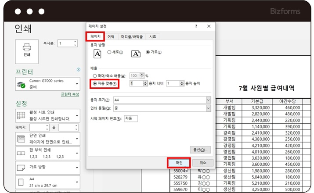Click the portrait orientation page icon
Viewport: 314px width, 193px height.
coord(97,54)
